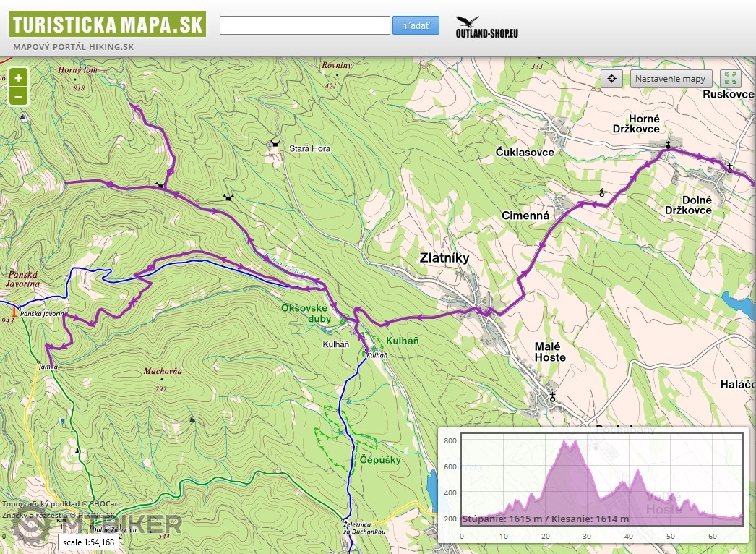The width and height of the screenshot is (756, 554).
Task: Open the Turisticka Mapa.sk home logo
Action: pos(107,25)
